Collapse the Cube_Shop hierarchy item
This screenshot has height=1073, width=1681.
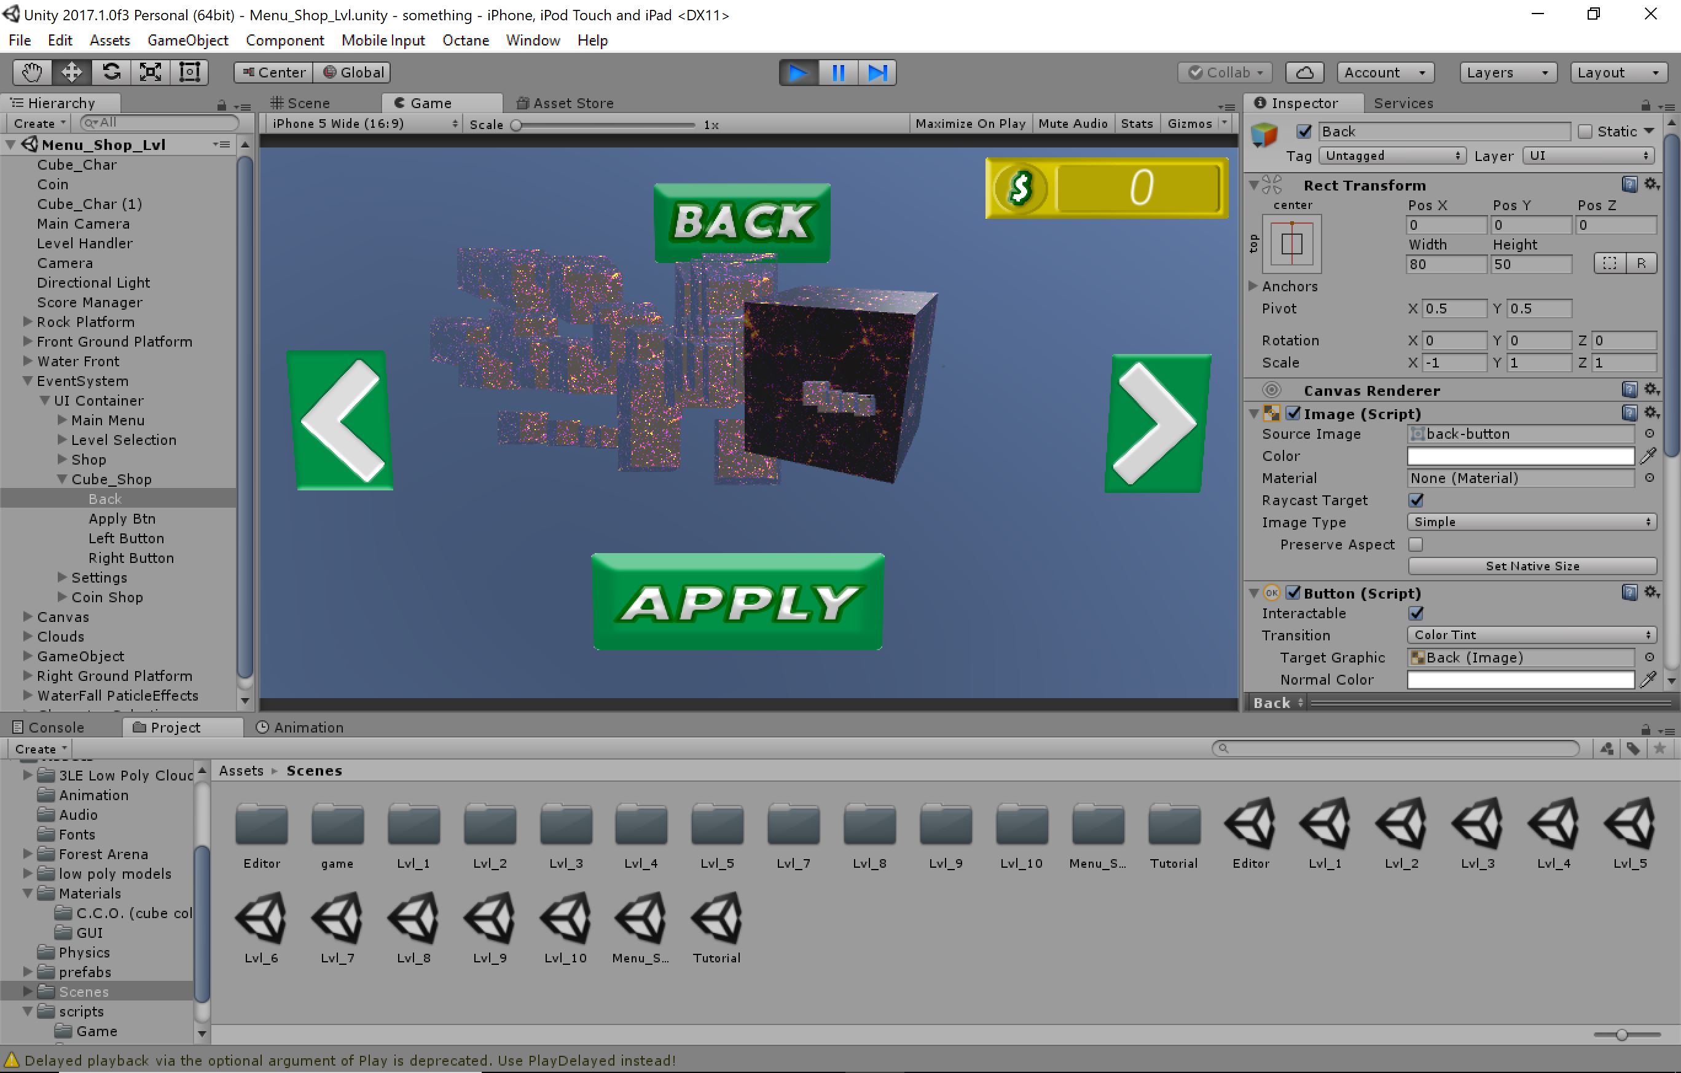[x=62, y=479]
